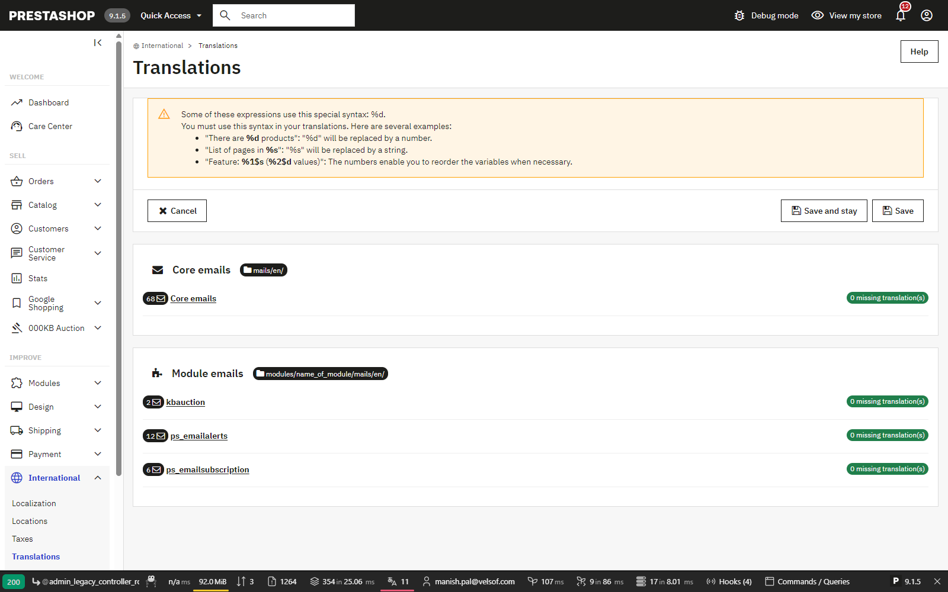This screenshot has height=592, width=948.
Task: Expand the Customers menu chevron
Action: point(98,229)
